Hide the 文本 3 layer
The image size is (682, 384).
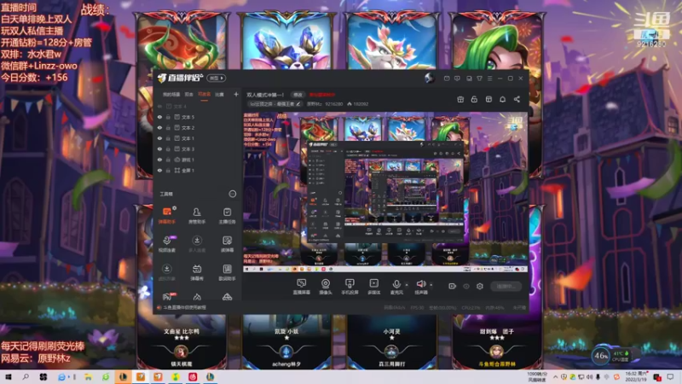[159, 148]
